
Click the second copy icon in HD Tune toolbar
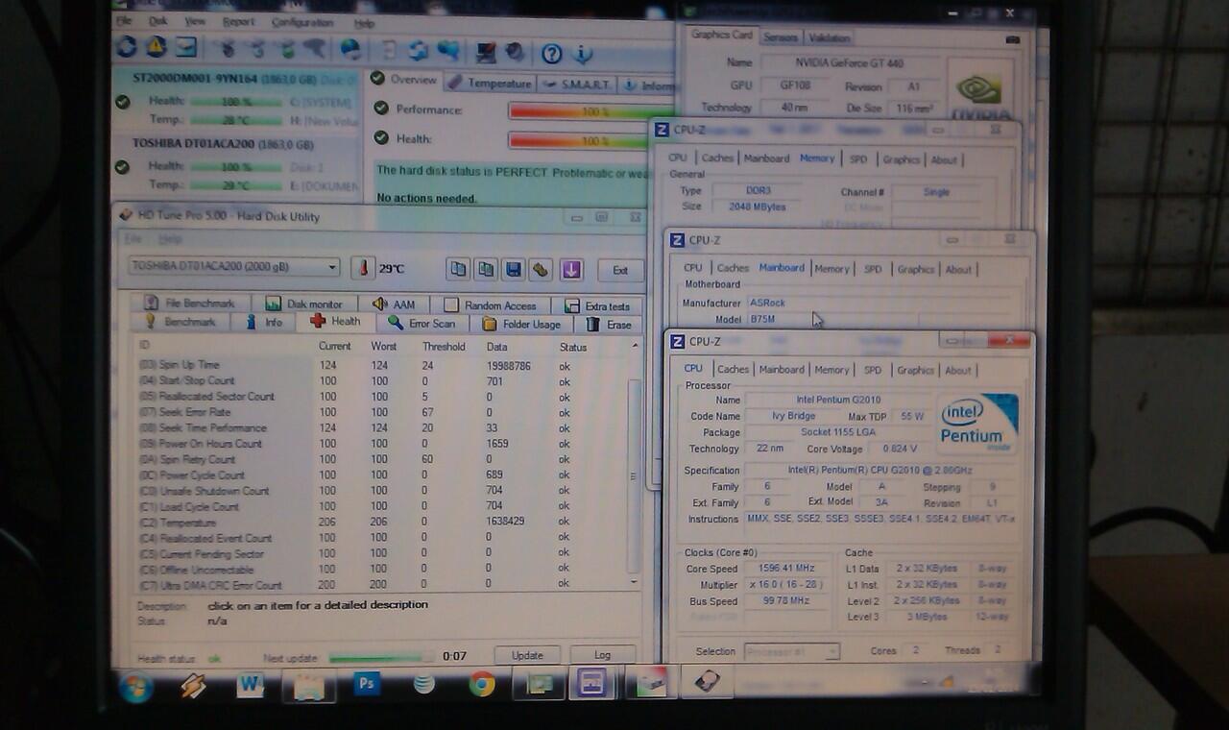(x=486, y=270)
